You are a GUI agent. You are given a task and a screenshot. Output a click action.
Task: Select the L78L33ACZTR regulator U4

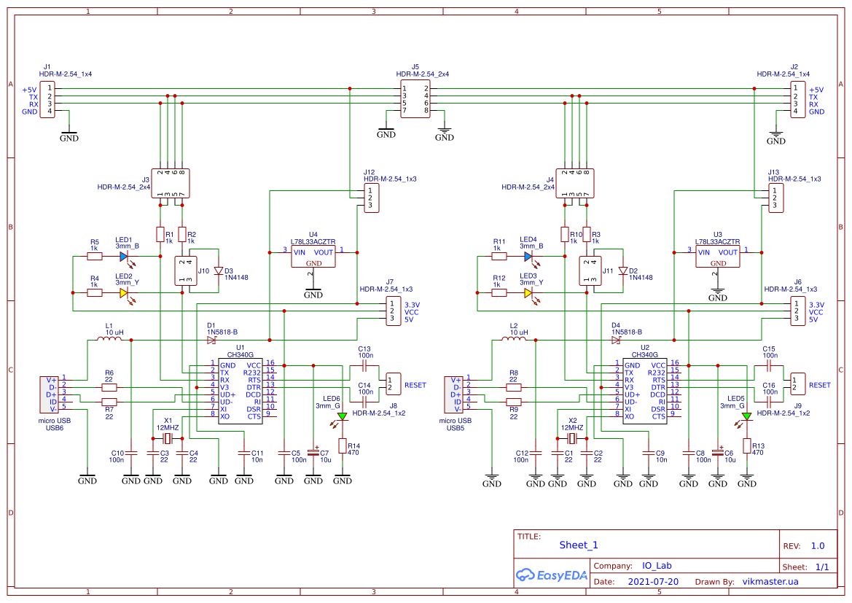pos(313,254)
